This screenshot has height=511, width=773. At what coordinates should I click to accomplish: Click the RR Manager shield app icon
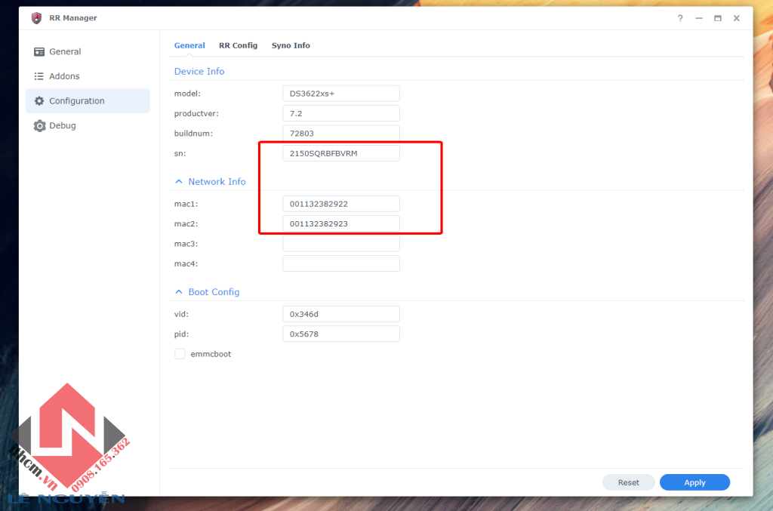pyautogui.click(x=36, y=18)
